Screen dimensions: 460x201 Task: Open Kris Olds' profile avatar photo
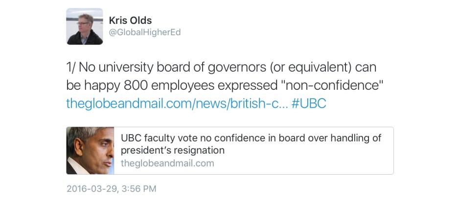pos(85,26)
